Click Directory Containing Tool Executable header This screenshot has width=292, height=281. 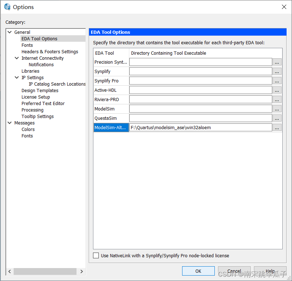click(x=205, y=53)
